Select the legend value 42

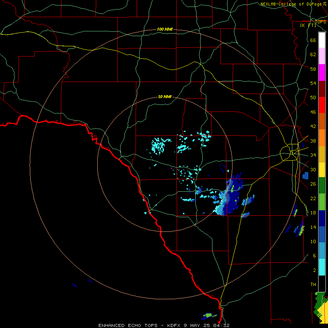313,126
